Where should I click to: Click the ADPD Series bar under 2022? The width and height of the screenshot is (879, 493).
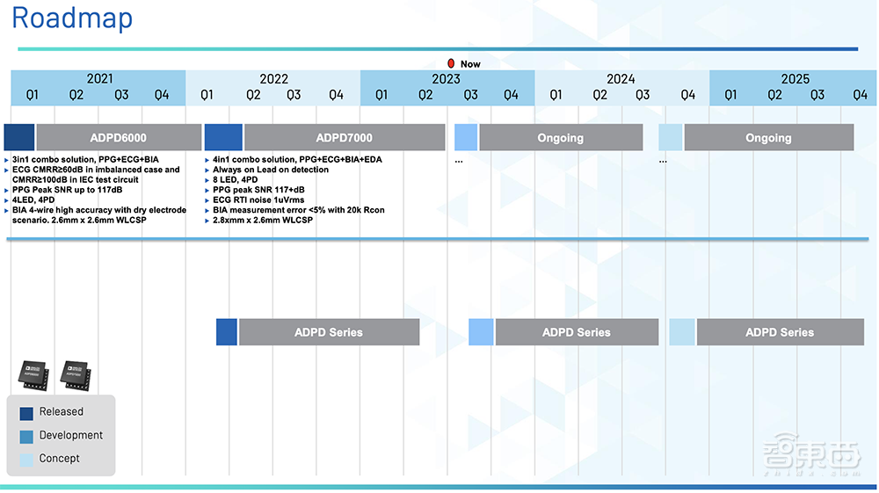click(x=329, y=332)
